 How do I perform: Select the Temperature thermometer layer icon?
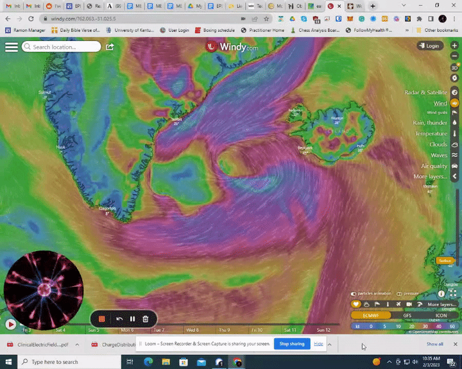tap(454, 134)
